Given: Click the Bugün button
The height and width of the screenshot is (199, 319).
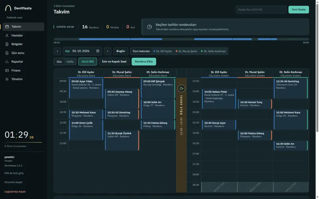Looking at the screenshot, I should tap(121, 51).
